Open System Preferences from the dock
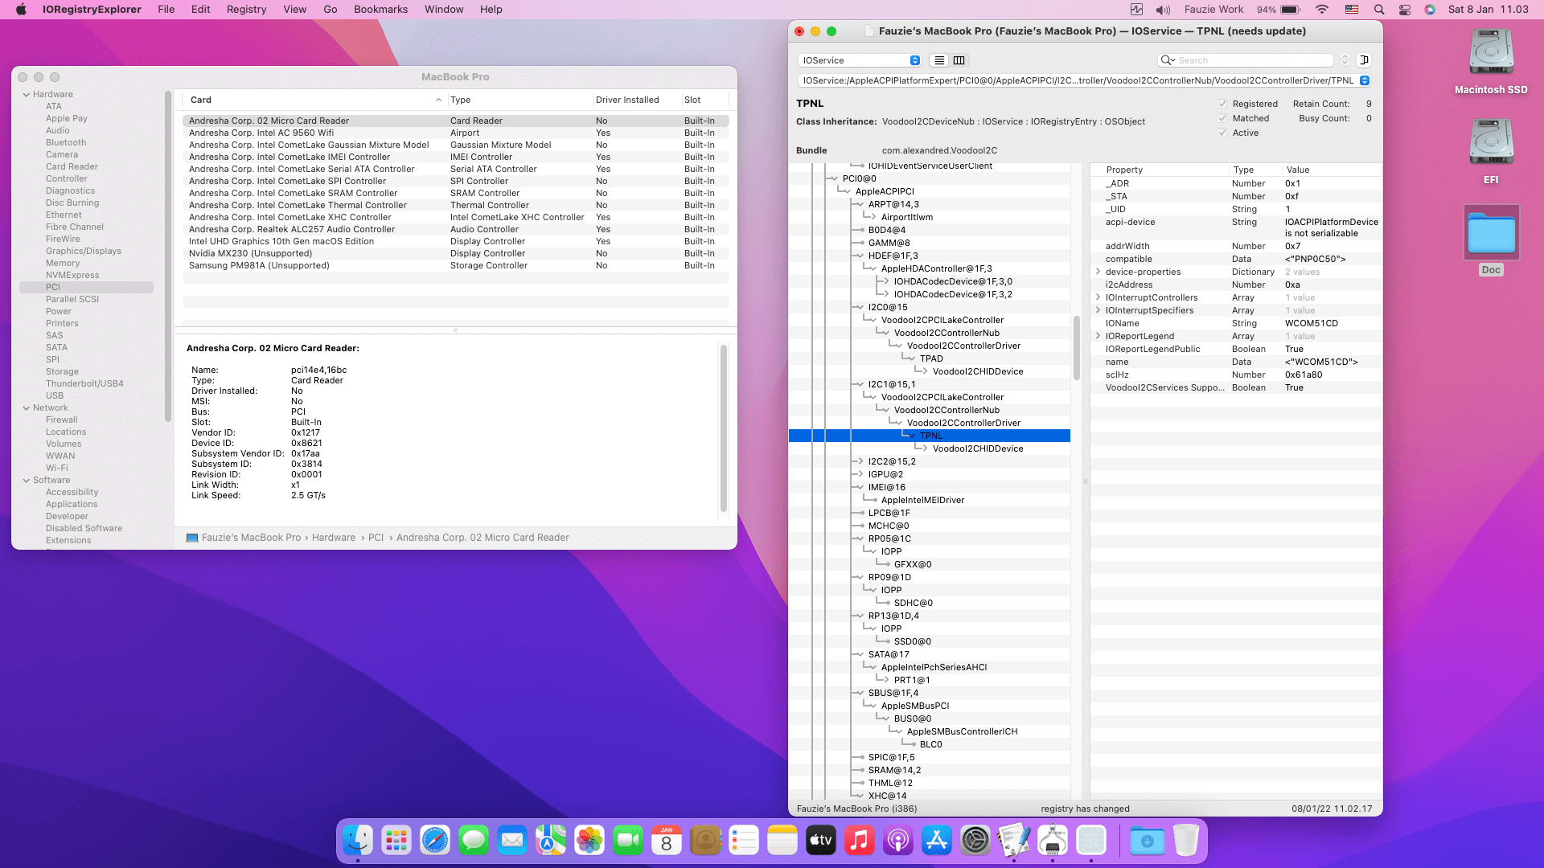Screen dimensions: 1544x868 pyautogui.click(x=975, y=841)
